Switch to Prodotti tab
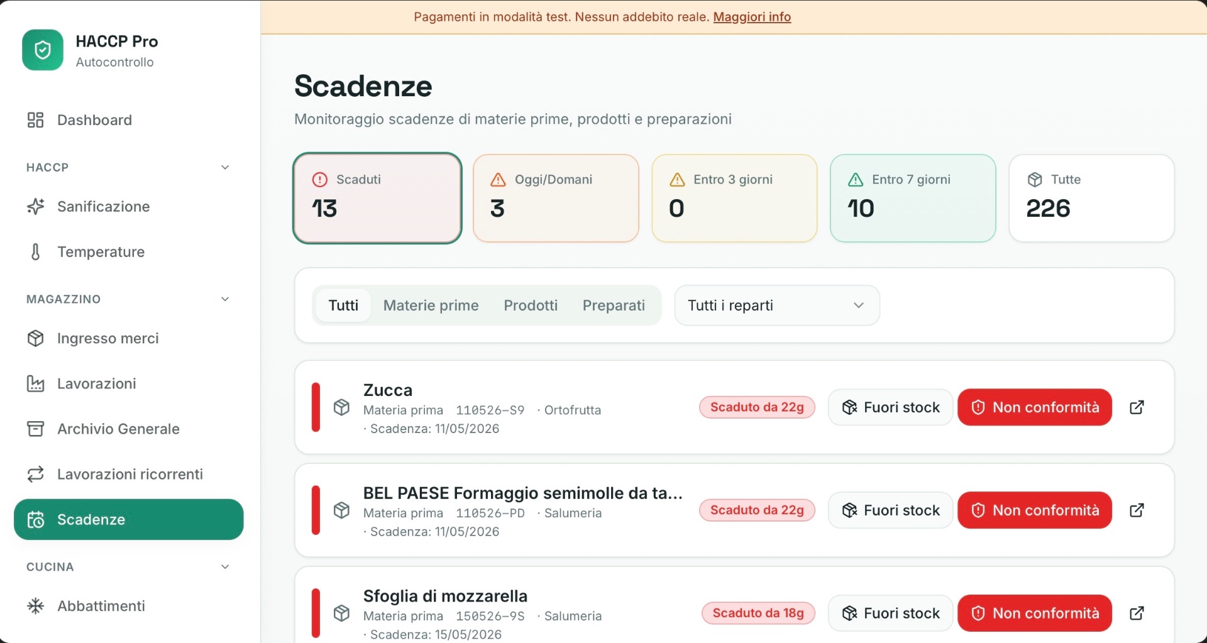1207x643 pixels. click(531, 305)
